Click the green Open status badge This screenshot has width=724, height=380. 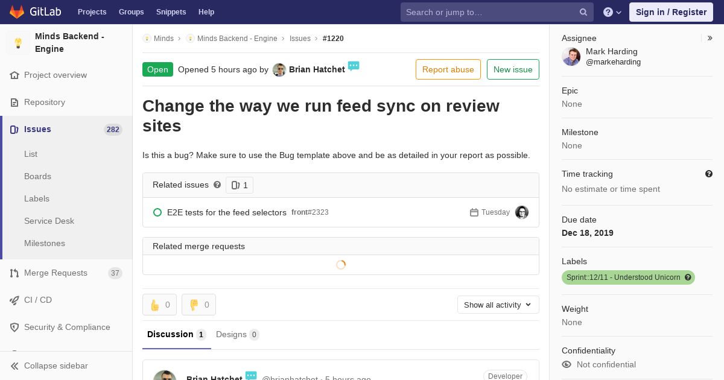pos(157,69)
